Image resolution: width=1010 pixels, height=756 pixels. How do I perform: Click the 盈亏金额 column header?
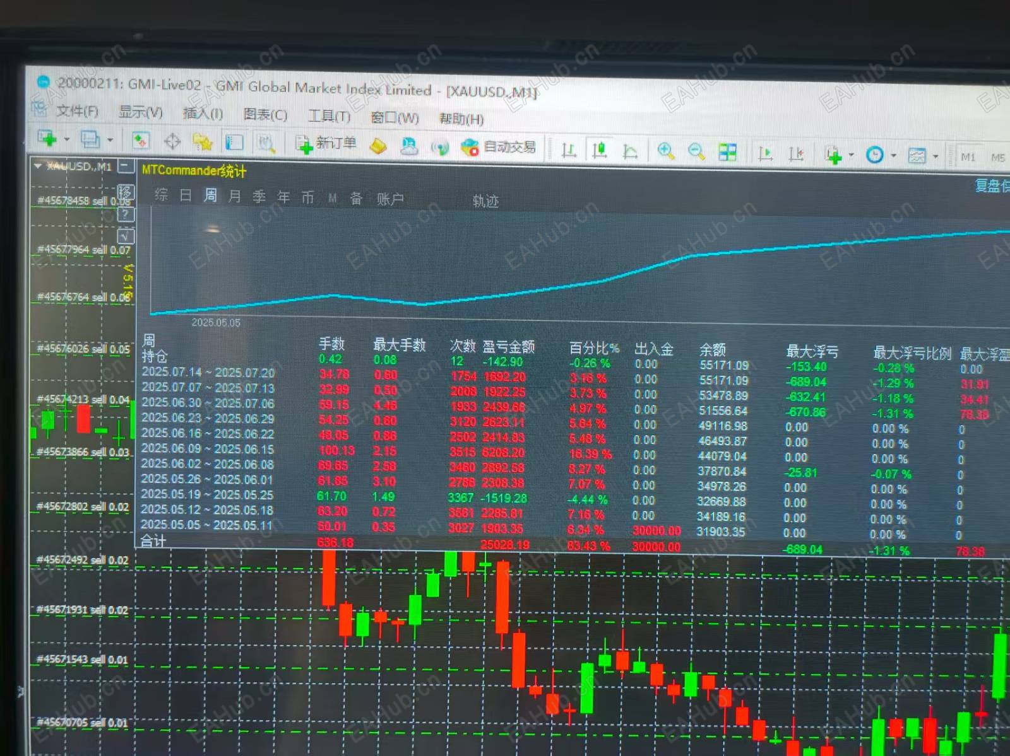(x=509, y=346)
